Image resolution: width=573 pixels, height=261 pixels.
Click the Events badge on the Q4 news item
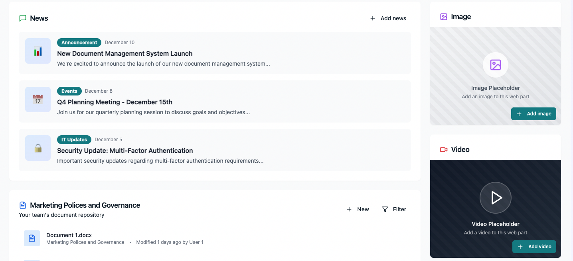(x=69, y=91)
